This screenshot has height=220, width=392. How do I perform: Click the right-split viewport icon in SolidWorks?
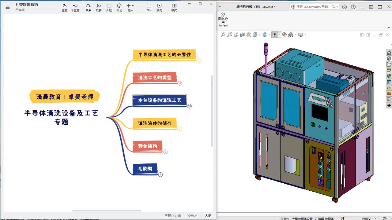[368, 35]
